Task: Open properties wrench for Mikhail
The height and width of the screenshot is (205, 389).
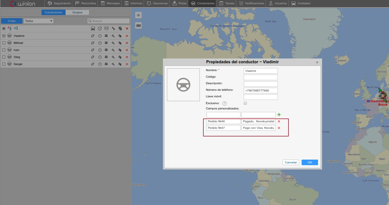Action: pyautogui.click(x=113, y=43)
